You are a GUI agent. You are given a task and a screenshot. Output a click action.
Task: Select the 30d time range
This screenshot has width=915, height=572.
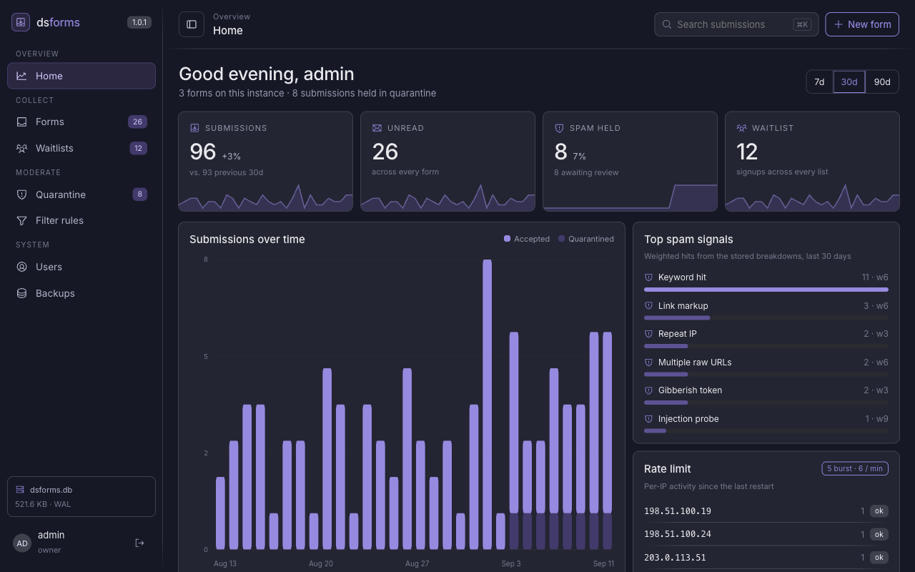point(849,82)
